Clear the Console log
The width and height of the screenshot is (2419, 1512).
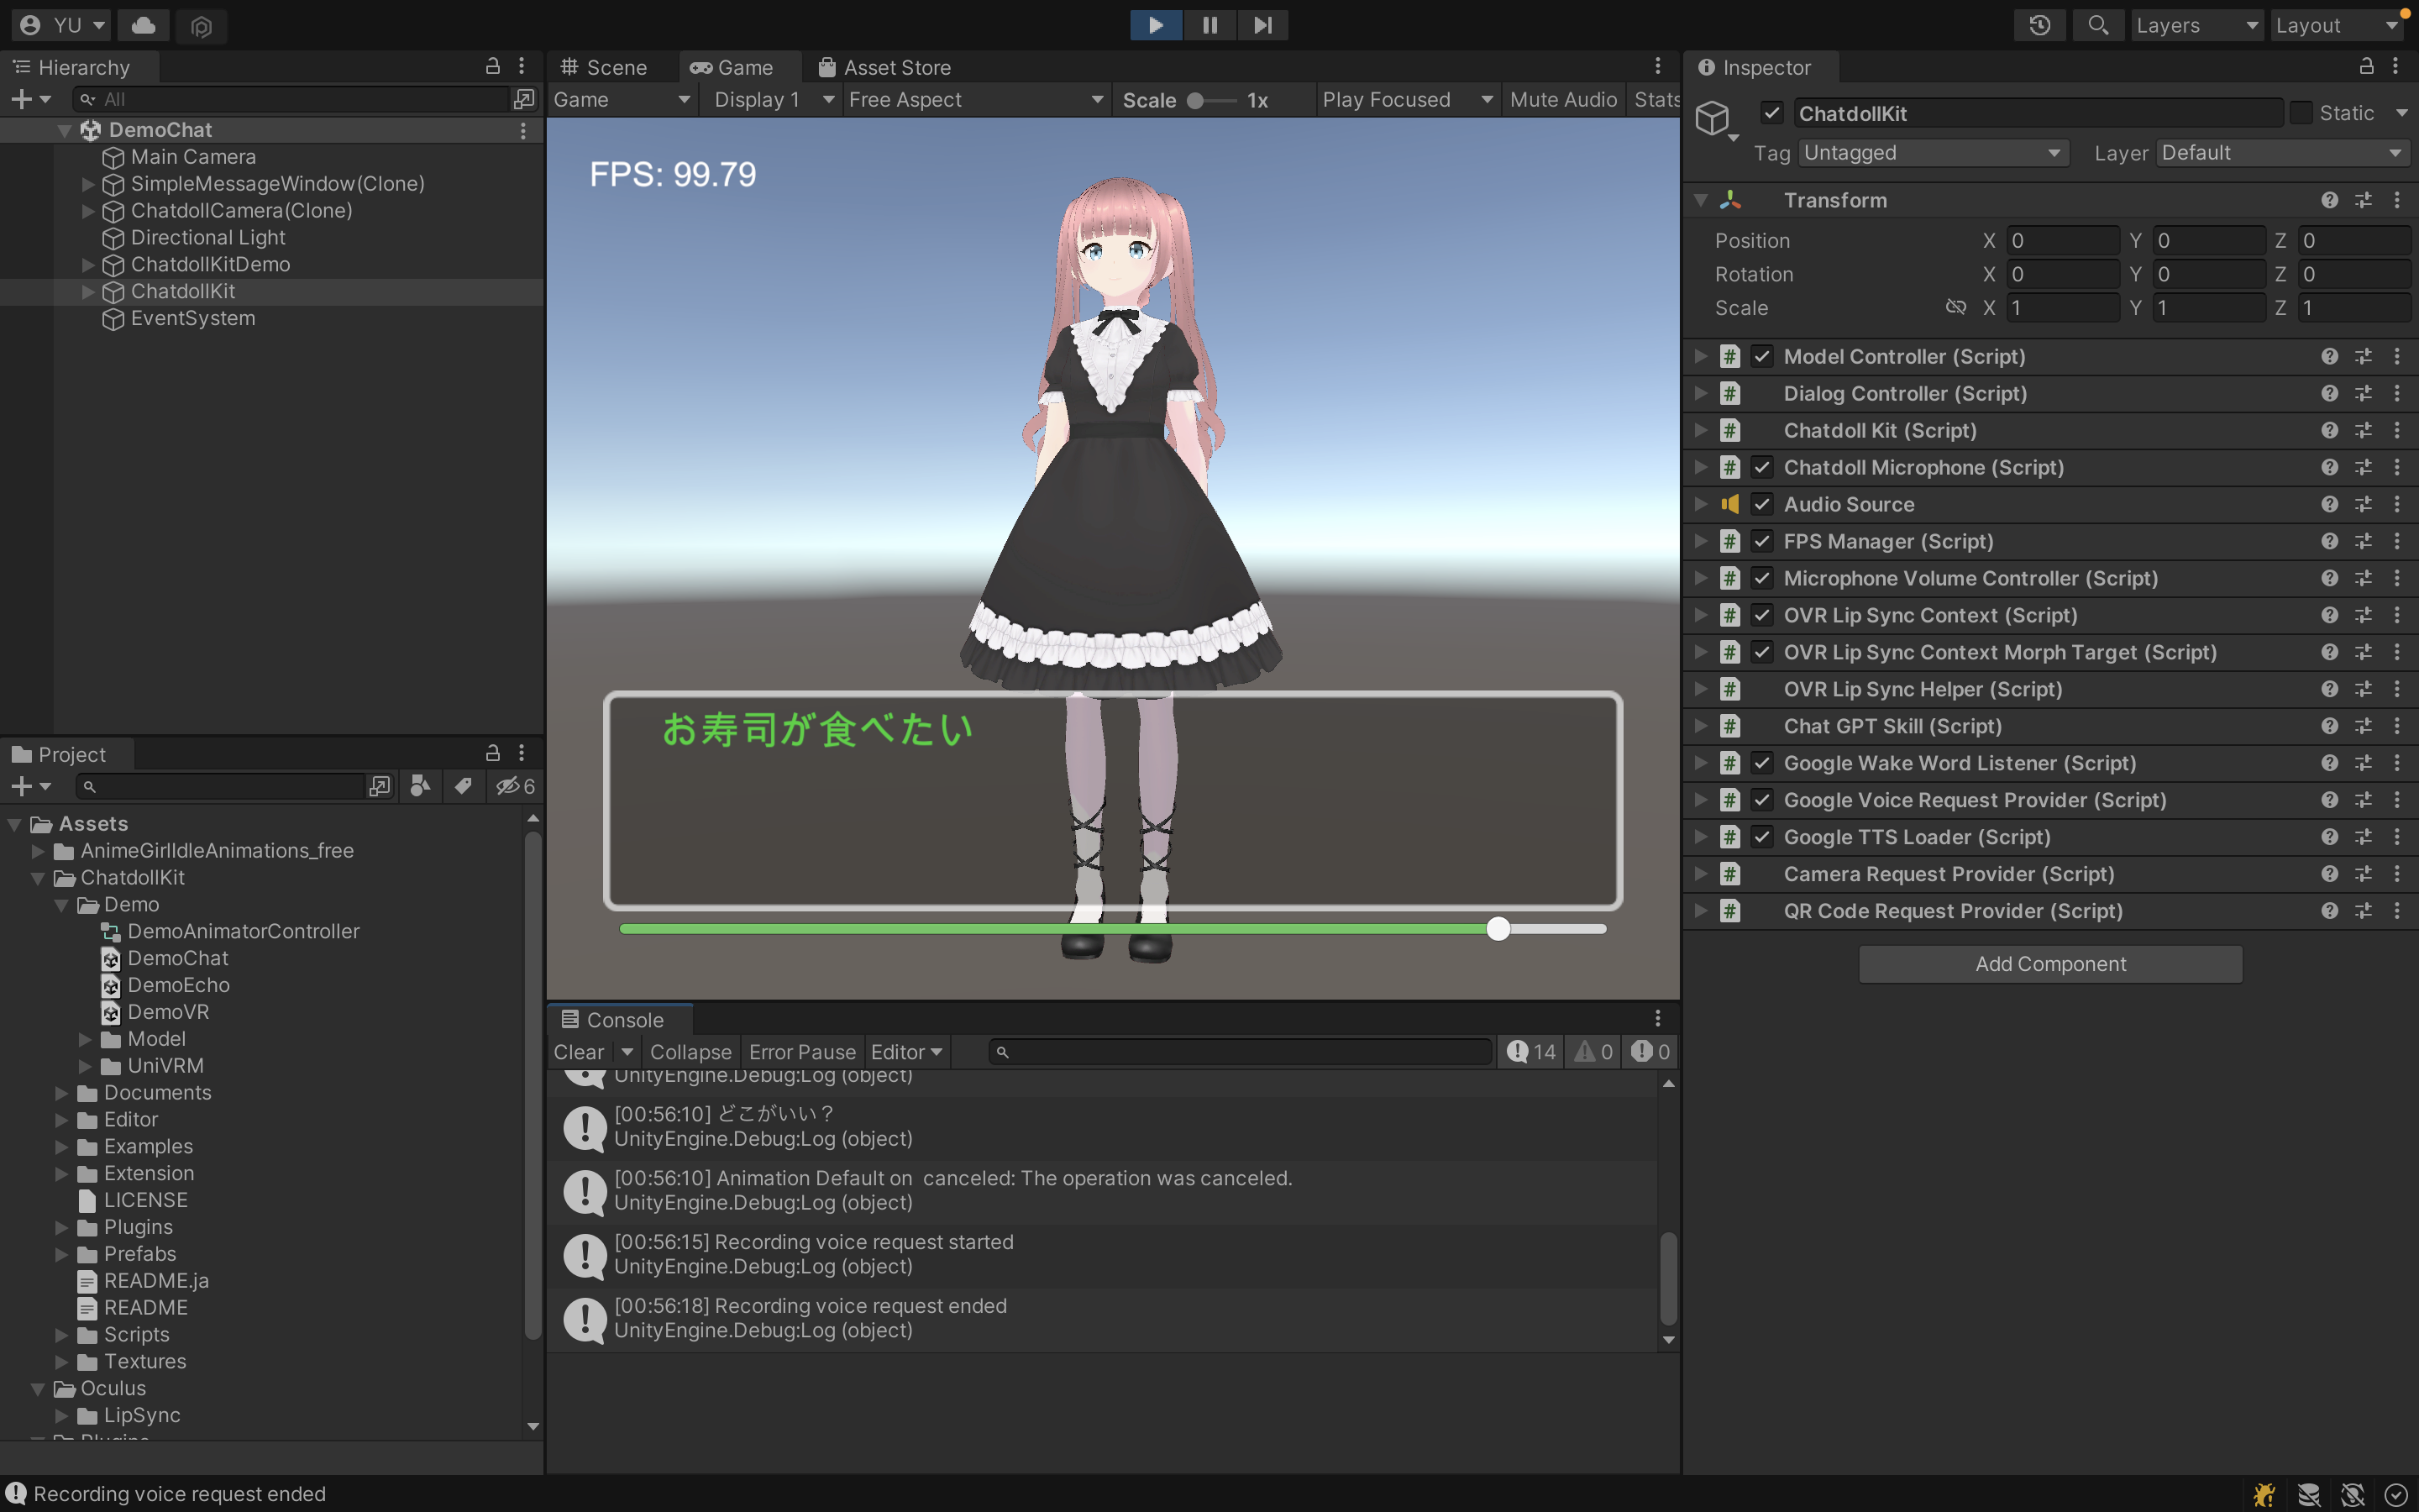(x=578, y=1051)
